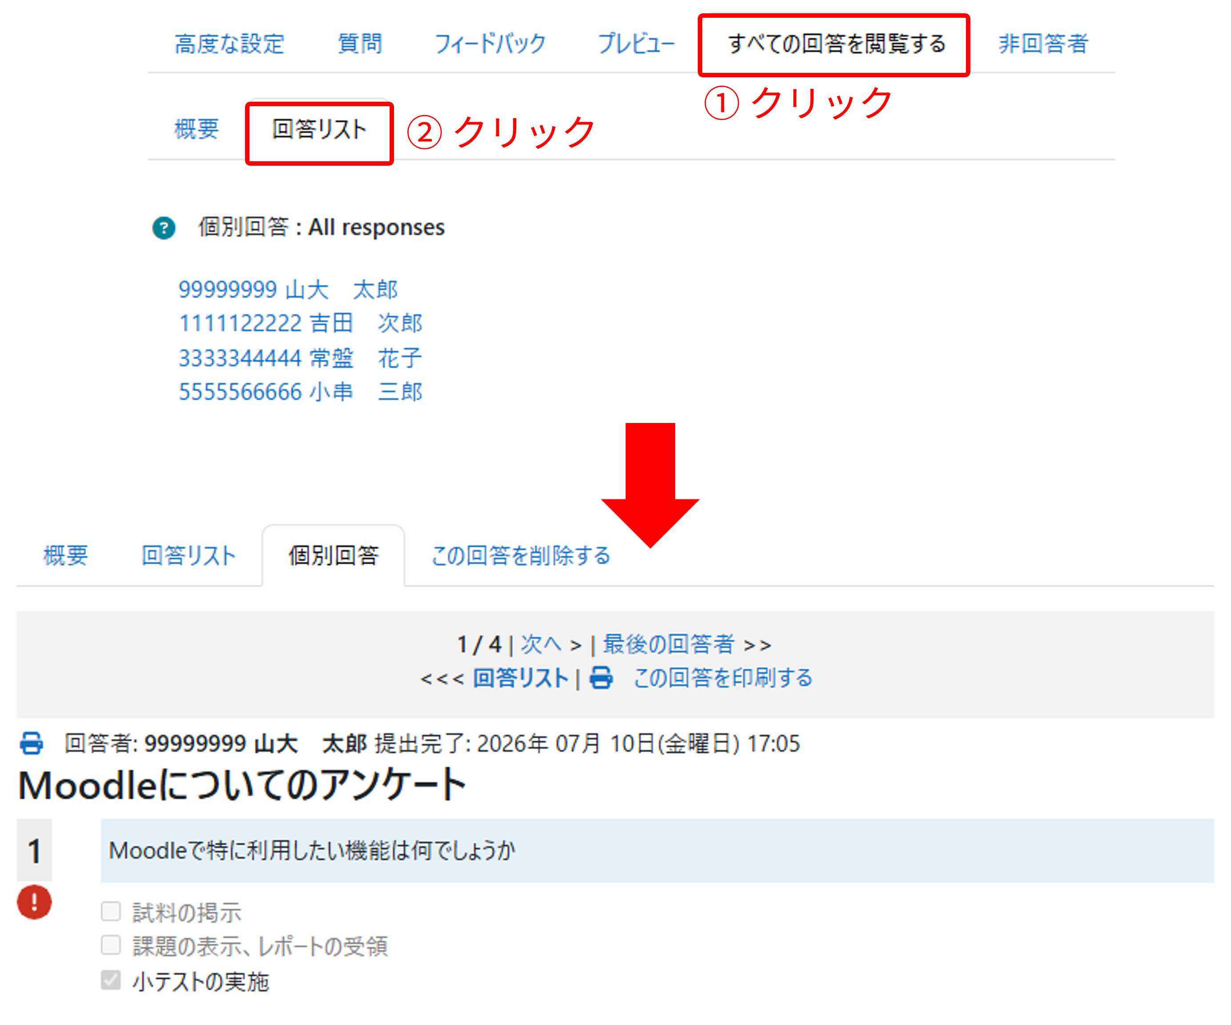Open response of 5555566666 小串 三郎

300,391
